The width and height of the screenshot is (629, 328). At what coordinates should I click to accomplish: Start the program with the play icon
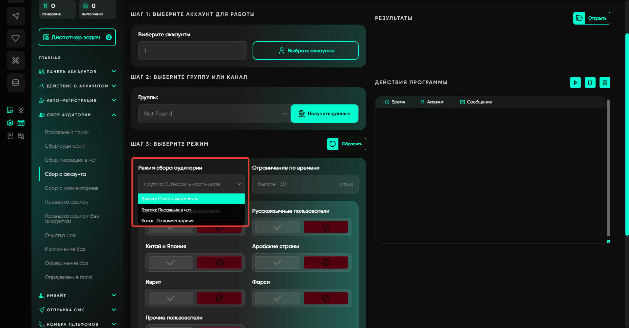click(575, 82)
